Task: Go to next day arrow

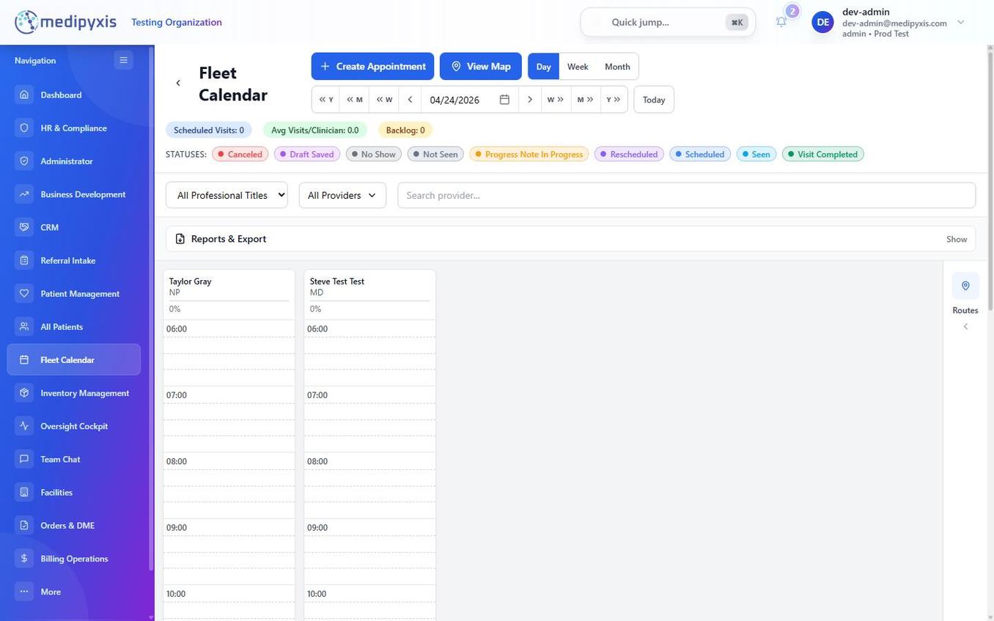Action: (530, 100)
